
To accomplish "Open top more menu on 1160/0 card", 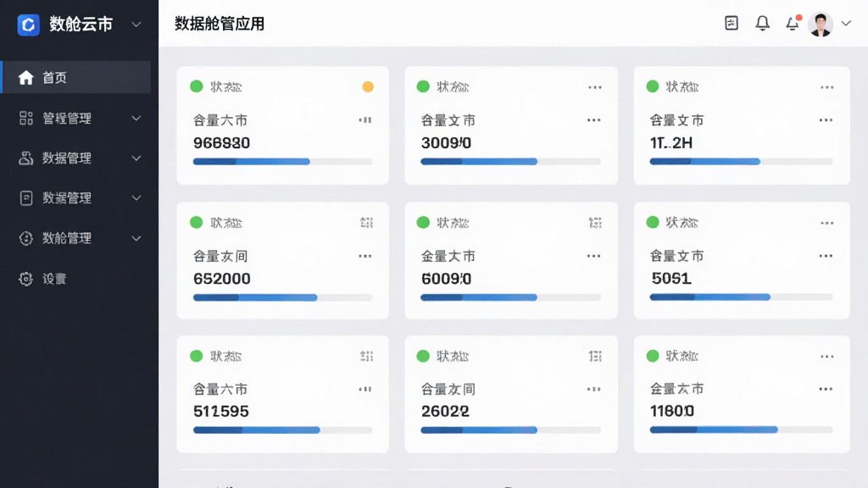I will tap(827, 357).
